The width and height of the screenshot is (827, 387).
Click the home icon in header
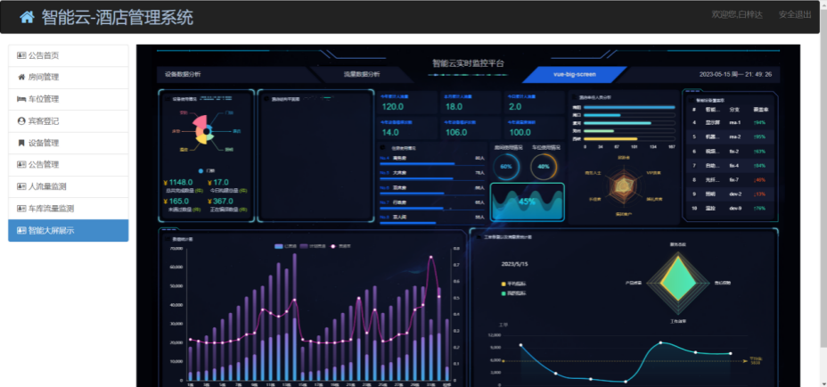28,17
